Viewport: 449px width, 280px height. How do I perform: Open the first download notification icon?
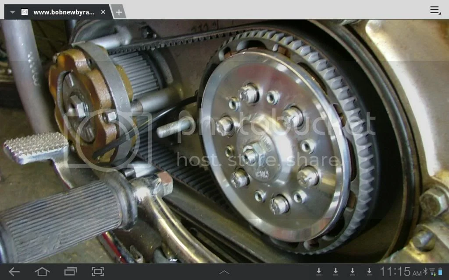(x=319, y=272)
